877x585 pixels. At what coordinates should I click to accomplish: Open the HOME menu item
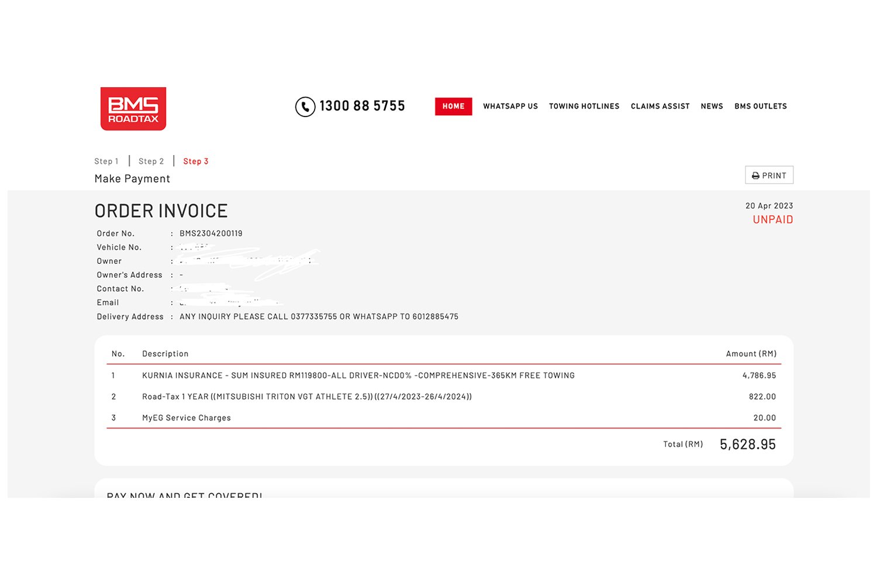point(453,106)
